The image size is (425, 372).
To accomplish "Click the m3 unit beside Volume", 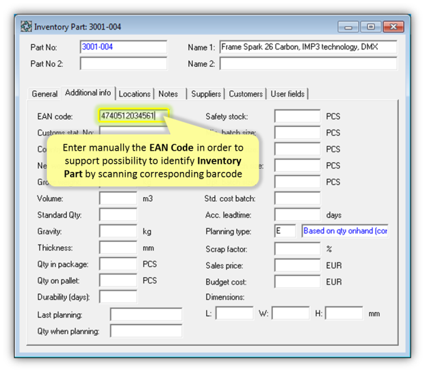I will click(x=148, y=199).
